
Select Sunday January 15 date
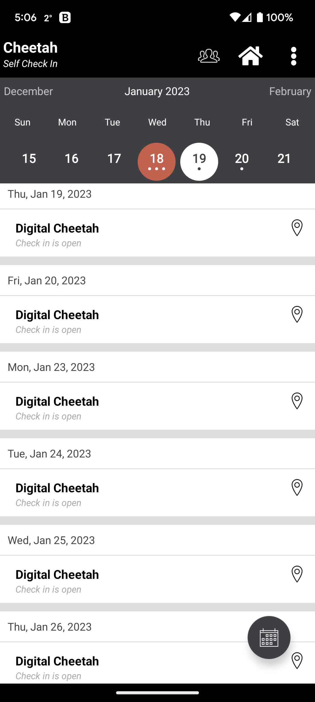(29, 159)
